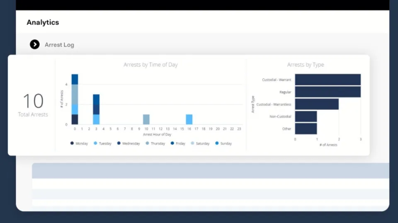Select the hour 10 Thursday bar
398x223 pixels.
coord(146,119)
